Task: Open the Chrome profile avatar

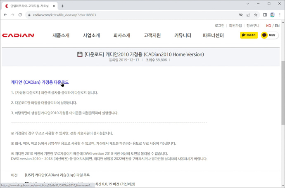Action: click(x=272, y=15)
